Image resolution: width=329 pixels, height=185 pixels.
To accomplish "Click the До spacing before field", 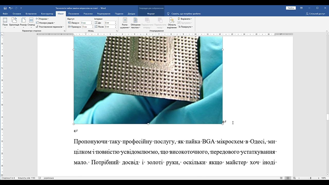I will tap(109, 23).
